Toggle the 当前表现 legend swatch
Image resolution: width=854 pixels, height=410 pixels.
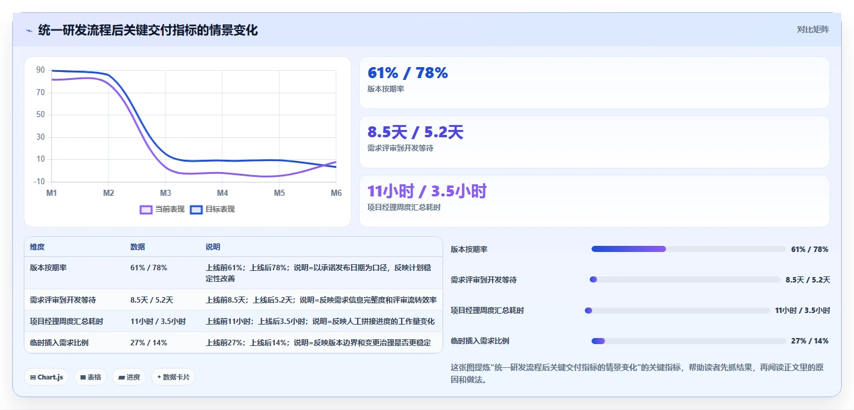[146, 209]
